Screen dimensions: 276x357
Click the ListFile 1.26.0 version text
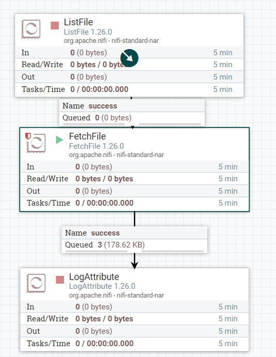click(x=88, y=32)
